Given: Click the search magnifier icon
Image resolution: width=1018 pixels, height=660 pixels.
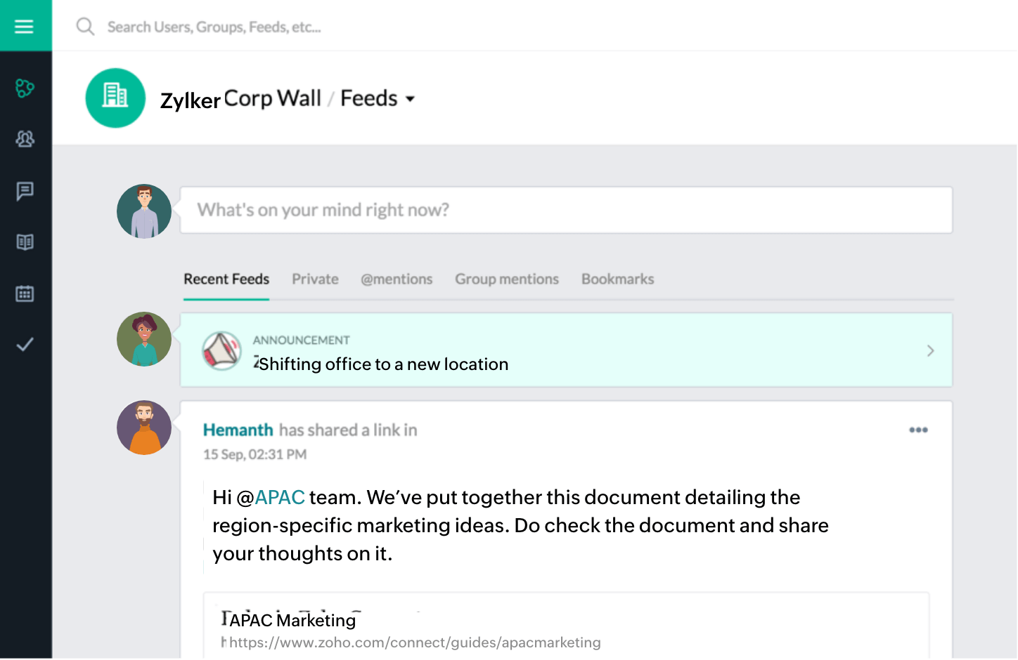Looking at the screenshot, I should 85,27.
